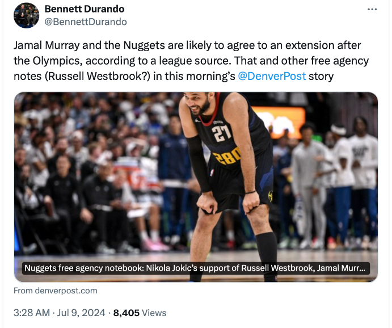Open the @DenverPost mention link
This screenshot has height=328, width=392.
click(272, 75)
